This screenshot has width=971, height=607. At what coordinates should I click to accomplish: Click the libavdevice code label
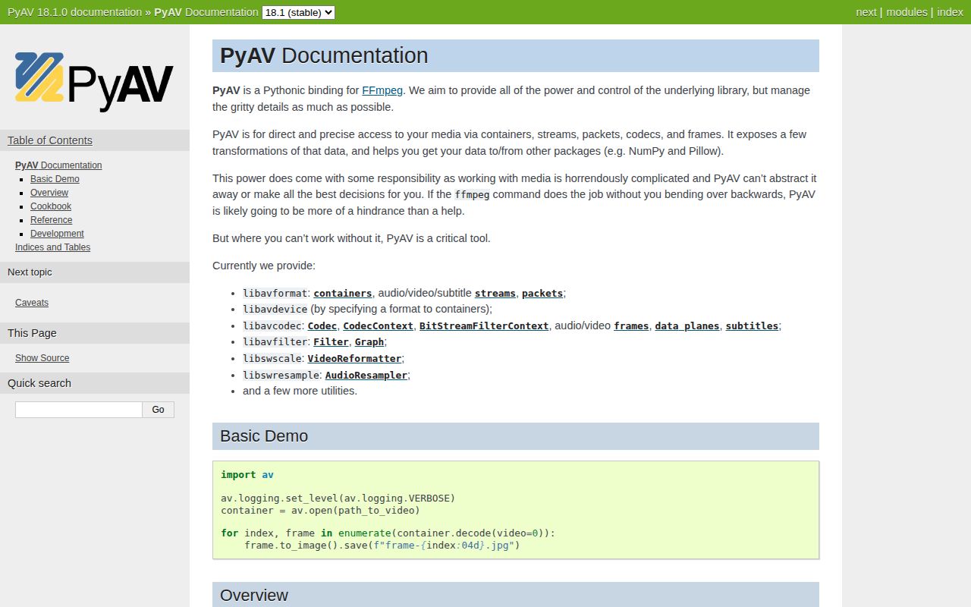pos(275,310)
